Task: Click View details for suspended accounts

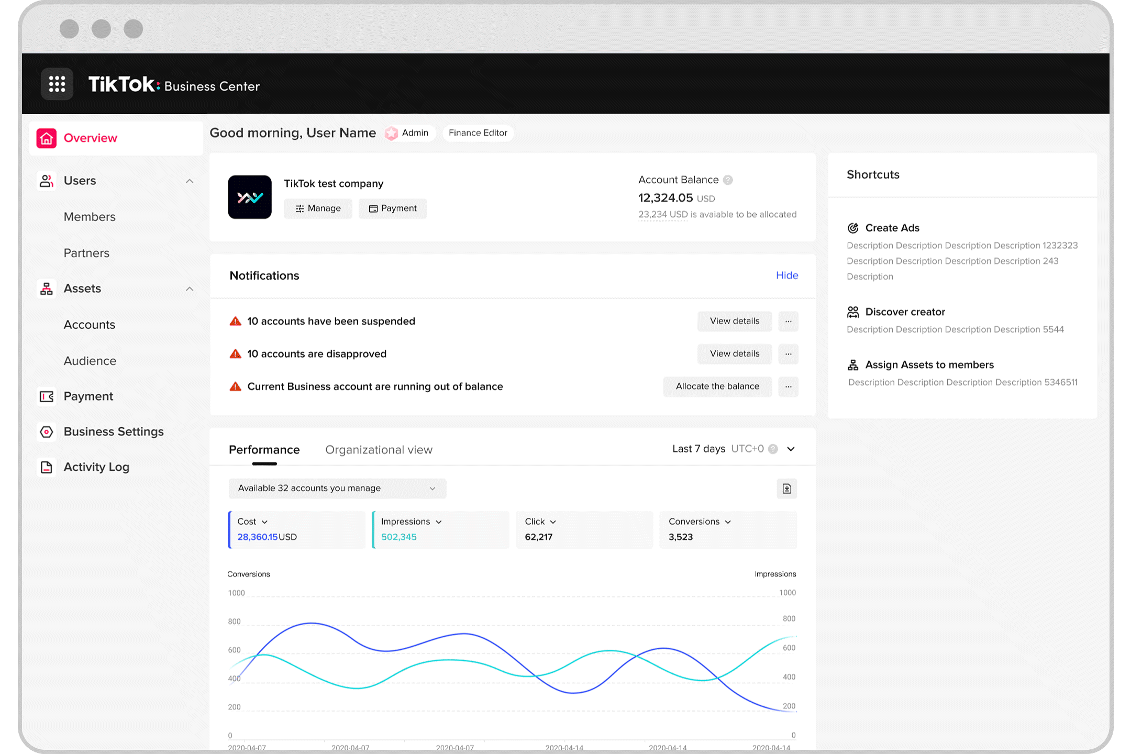Action: point(734,320)
